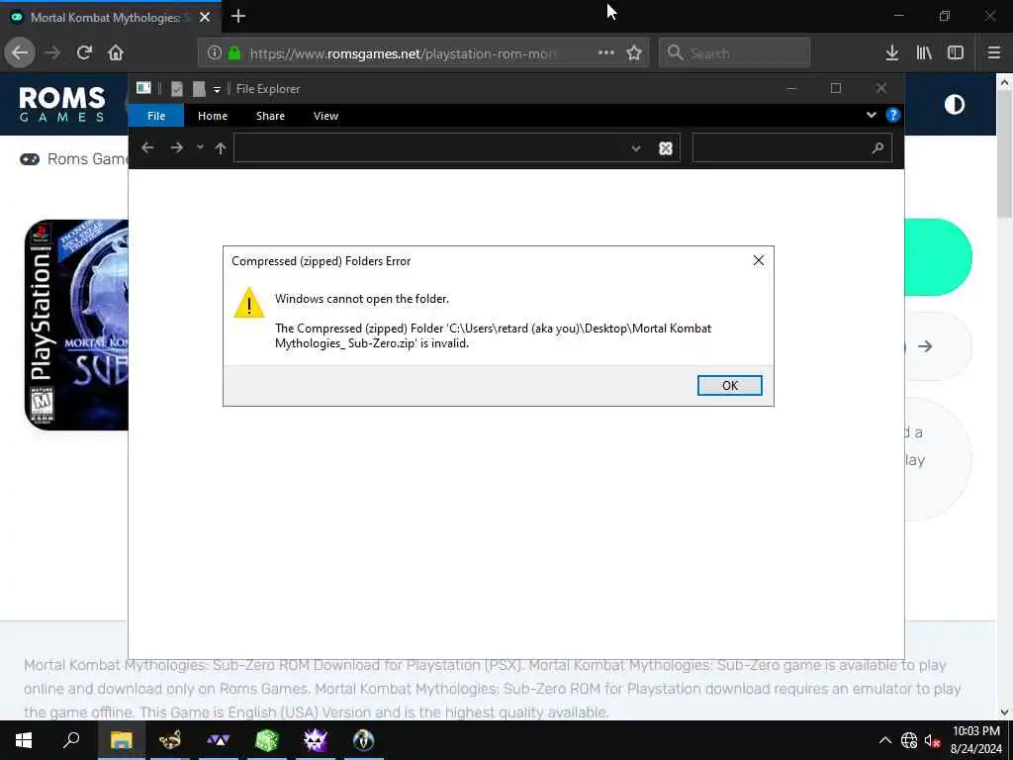Viewport: 1013px width, 760px height.
Task: Click OK in the zipped folders error dialog
Action: coord(729,385)
